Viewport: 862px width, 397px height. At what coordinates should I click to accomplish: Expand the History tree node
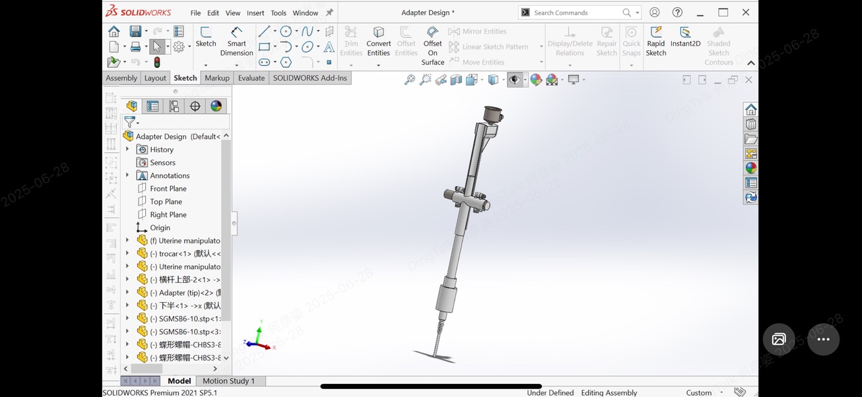(x=127, y=150)
